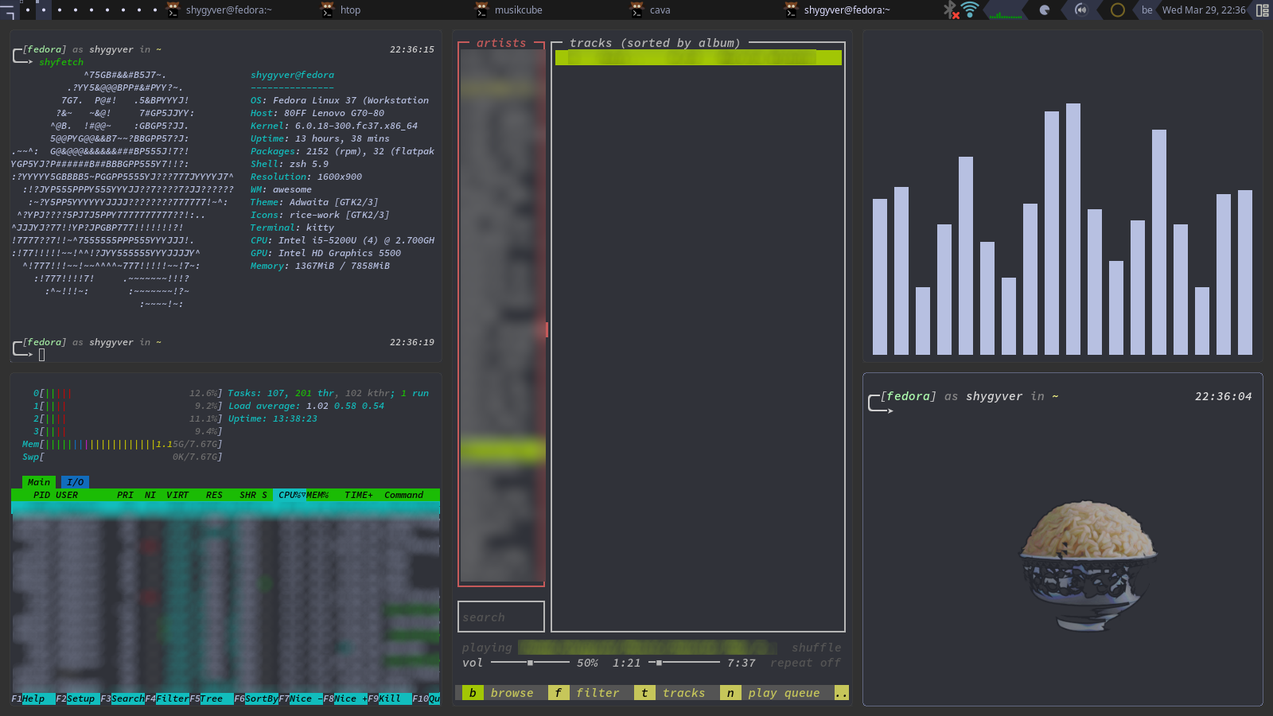Select the highlighted cyan process row in htop

click(225, 508)
